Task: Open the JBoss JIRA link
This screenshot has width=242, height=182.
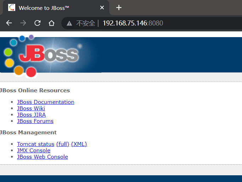Action: coord(31,115)
